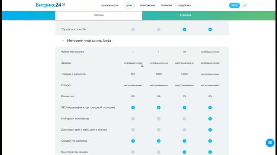Click неограниченно in Товары в каталоге row
This screenshot has height=155, width=277.
click(x=210, y=74)
